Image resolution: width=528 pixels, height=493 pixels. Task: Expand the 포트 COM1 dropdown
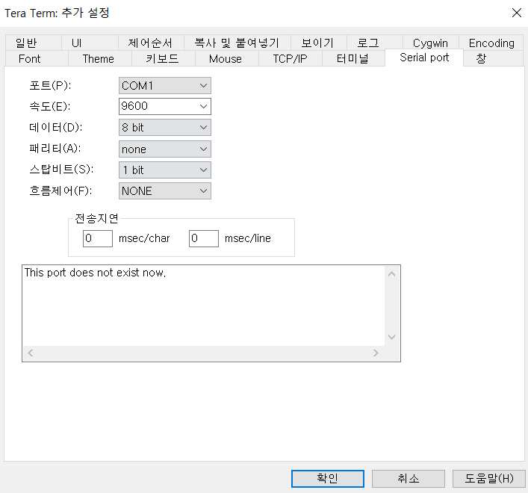164,86
